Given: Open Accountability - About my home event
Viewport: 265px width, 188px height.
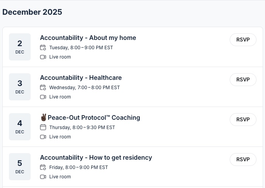Looking at the screenshot, I should pos(88,38).
